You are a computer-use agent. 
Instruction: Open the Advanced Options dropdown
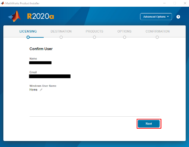click(x=156, y=16)
